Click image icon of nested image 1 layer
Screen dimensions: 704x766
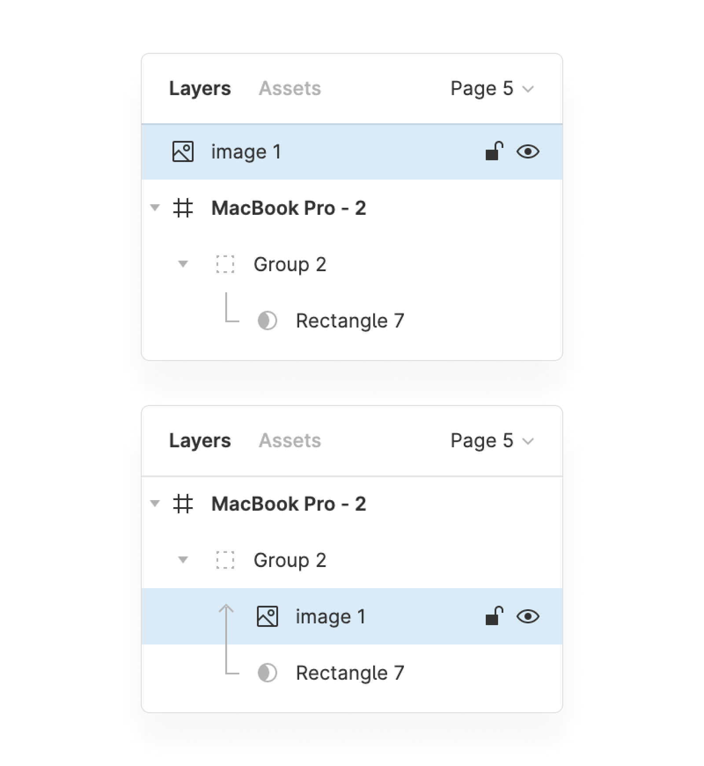267,616
